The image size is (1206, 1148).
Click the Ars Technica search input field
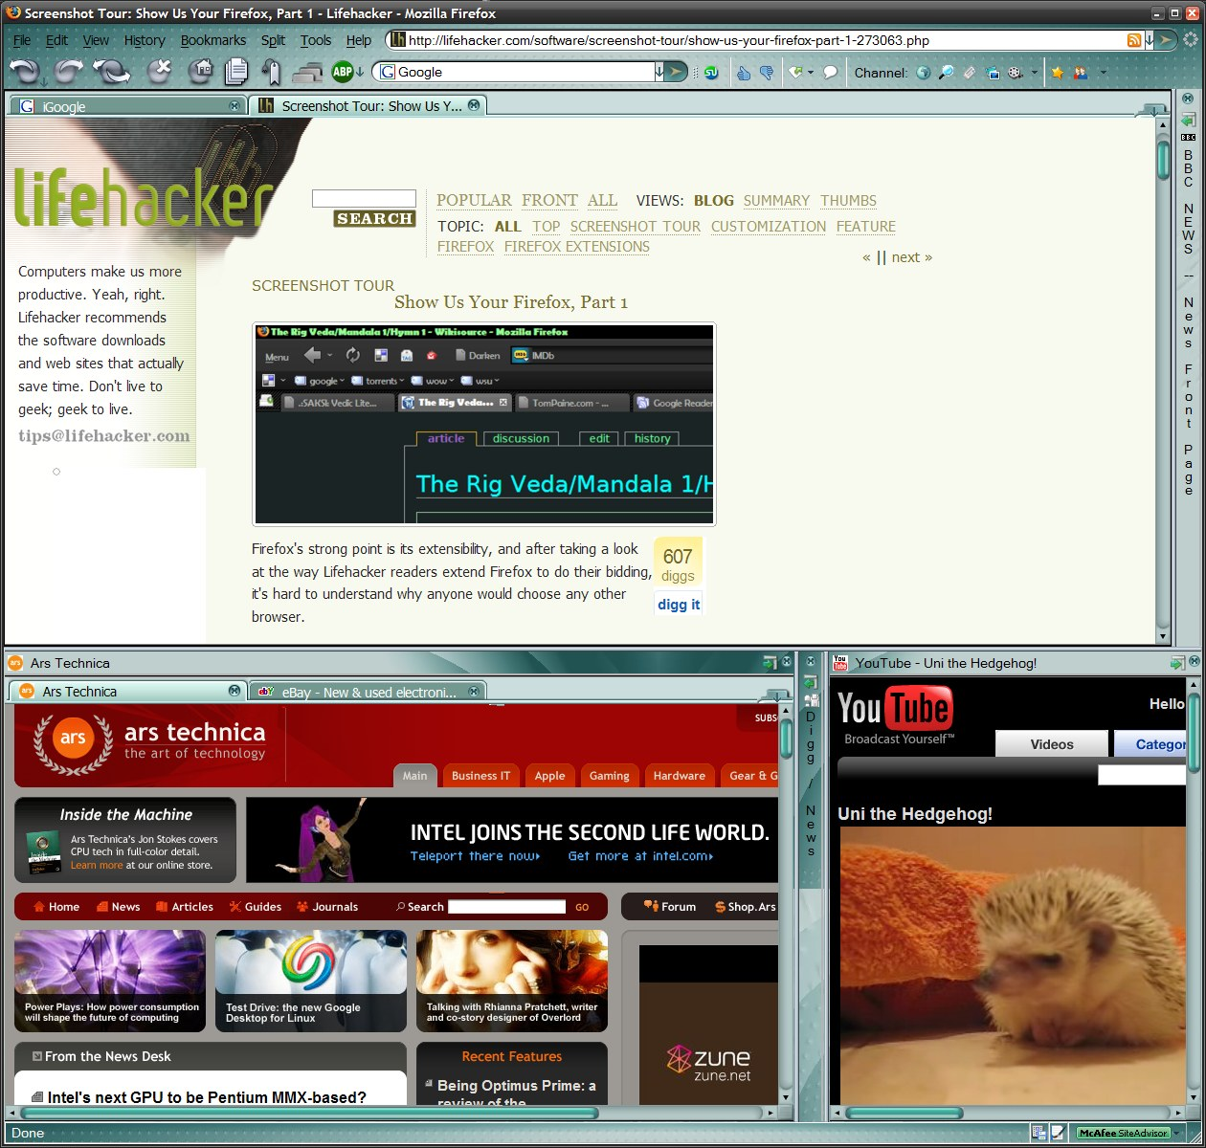[x=506, y=906]
